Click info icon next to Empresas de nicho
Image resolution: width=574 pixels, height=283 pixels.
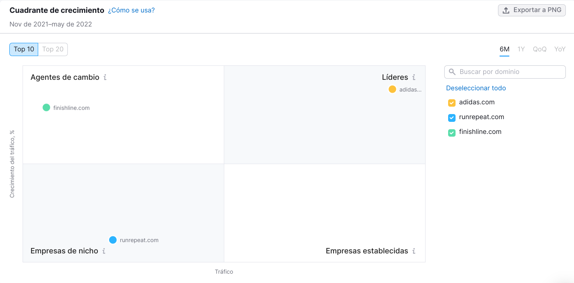click(104, 251)
